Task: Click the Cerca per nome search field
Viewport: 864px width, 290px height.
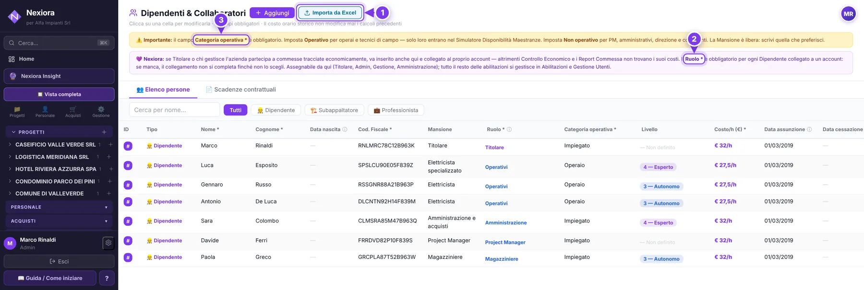Action: [174, 110]
